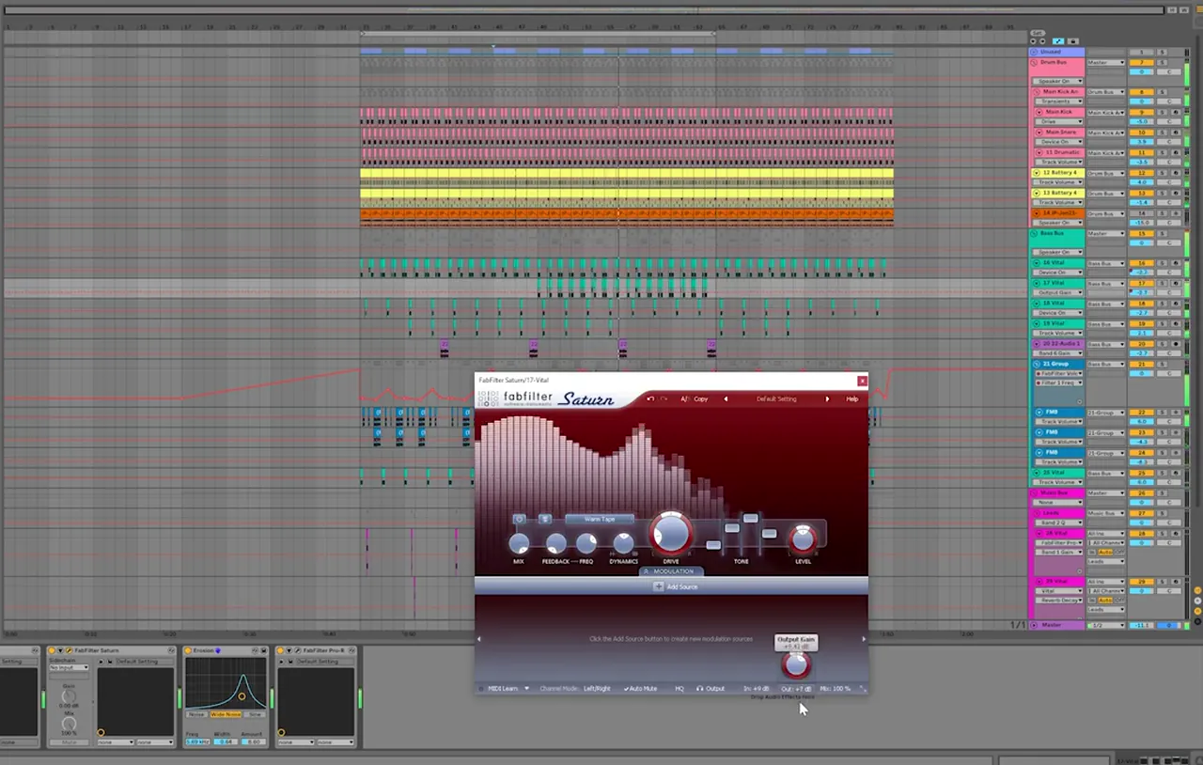This screenshot has width=1203, height=765.
Task: Toggle Auto Mute in Saturn footer
Action: click(640, 688)
